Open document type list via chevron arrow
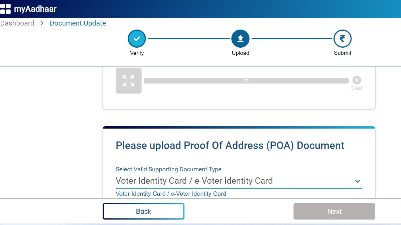 [357, 181]
